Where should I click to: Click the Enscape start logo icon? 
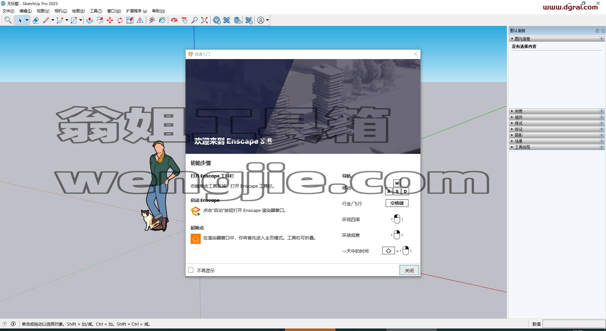196,211
